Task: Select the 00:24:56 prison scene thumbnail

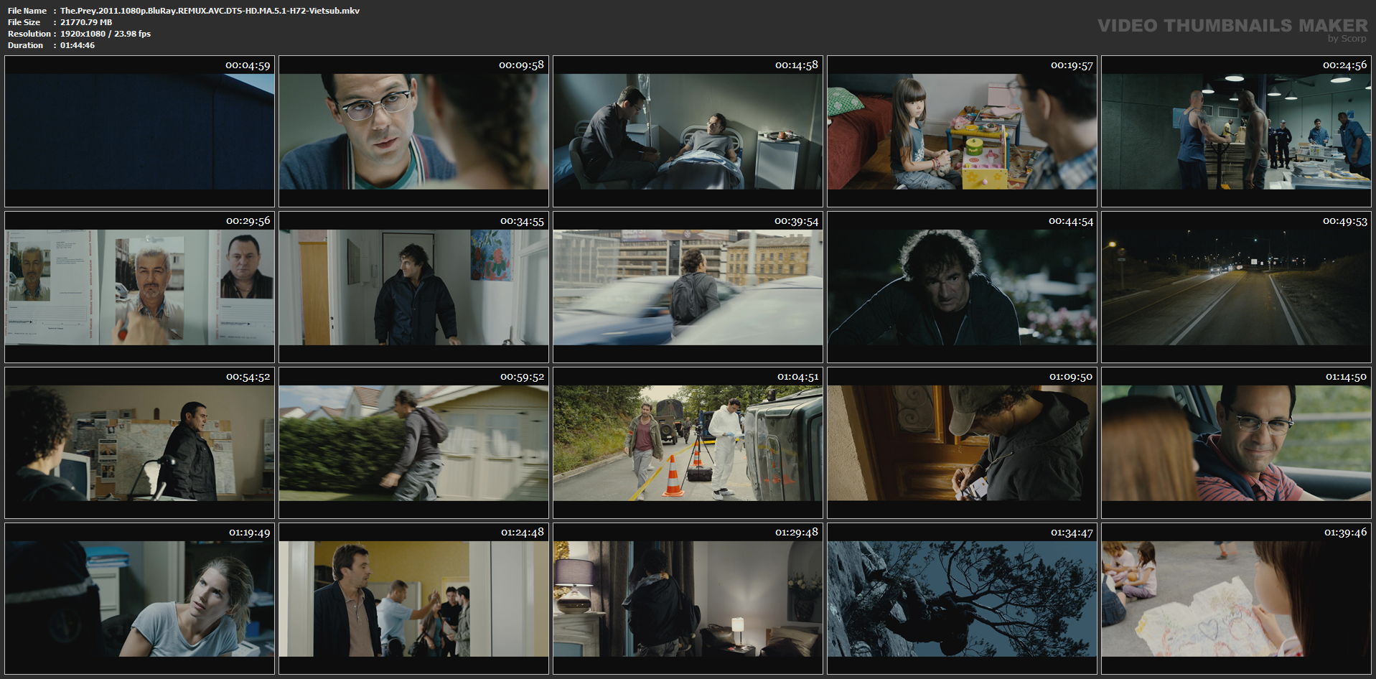Action: point(1236,131)
